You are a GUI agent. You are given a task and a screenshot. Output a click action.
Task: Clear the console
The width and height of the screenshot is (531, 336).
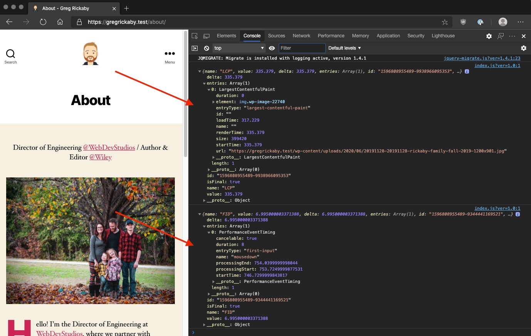[x=207, y=48]
